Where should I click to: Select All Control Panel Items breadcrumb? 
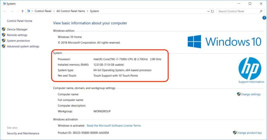(x=71, y=11)
